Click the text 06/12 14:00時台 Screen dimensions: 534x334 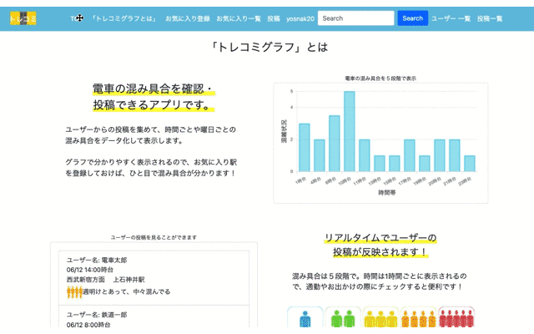(x=90, y=270)
